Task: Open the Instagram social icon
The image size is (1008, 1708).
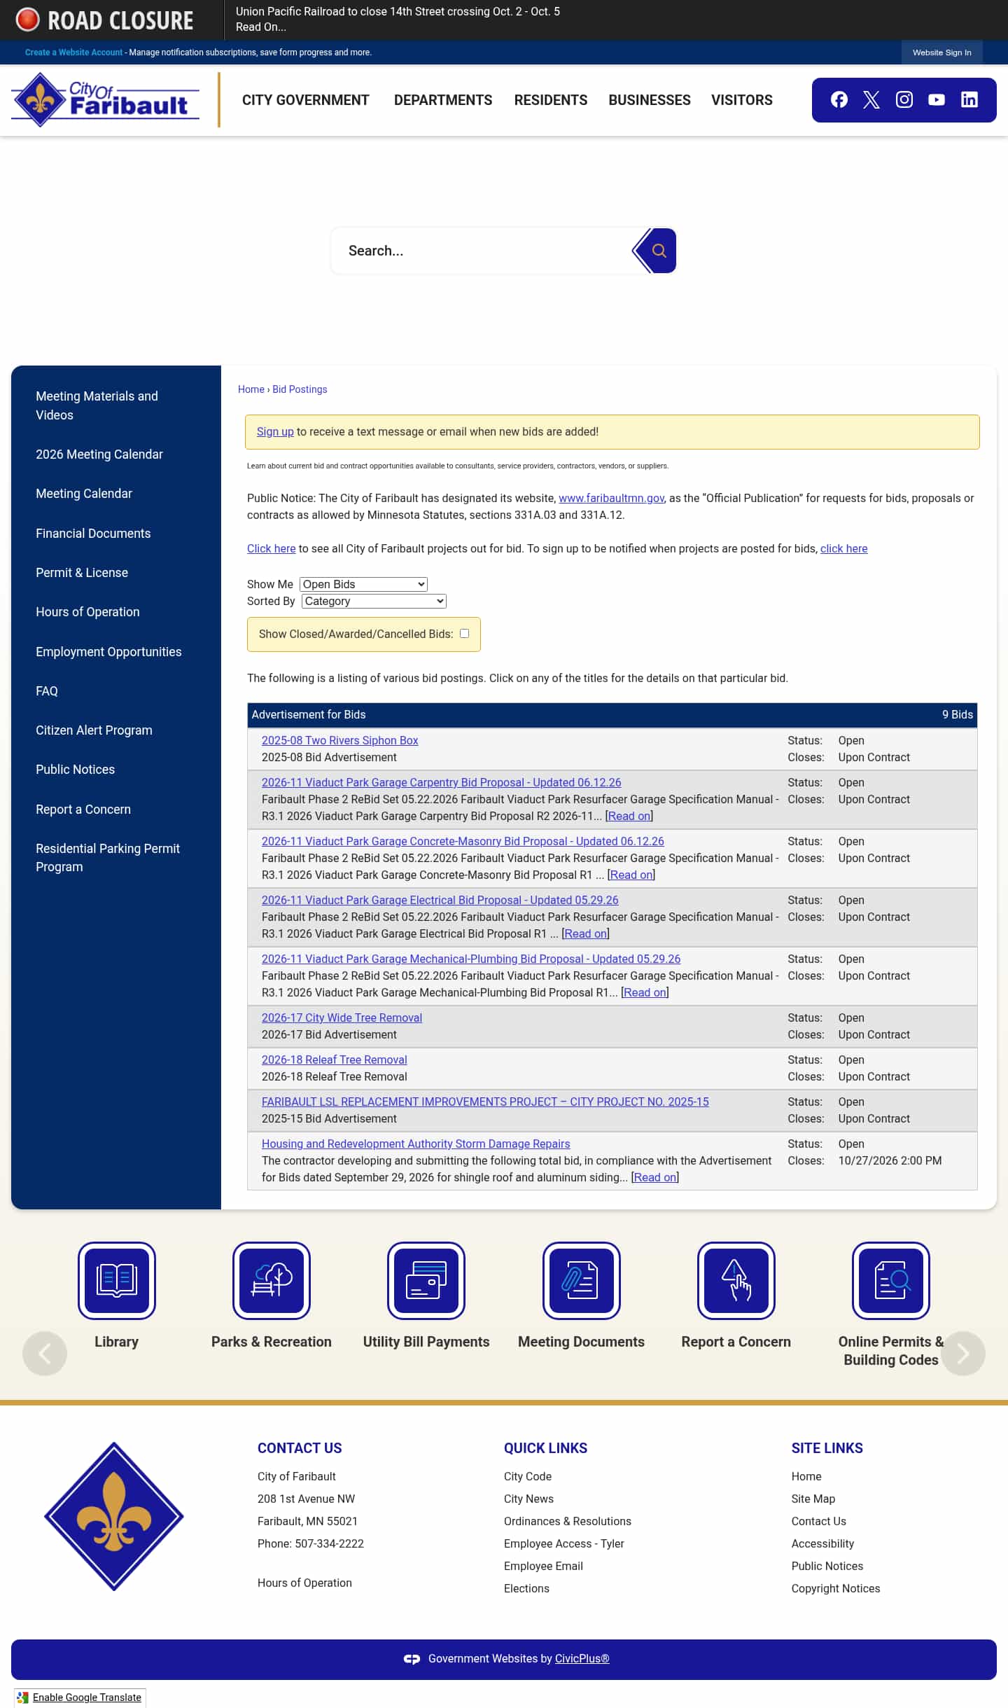Action: 904,100
